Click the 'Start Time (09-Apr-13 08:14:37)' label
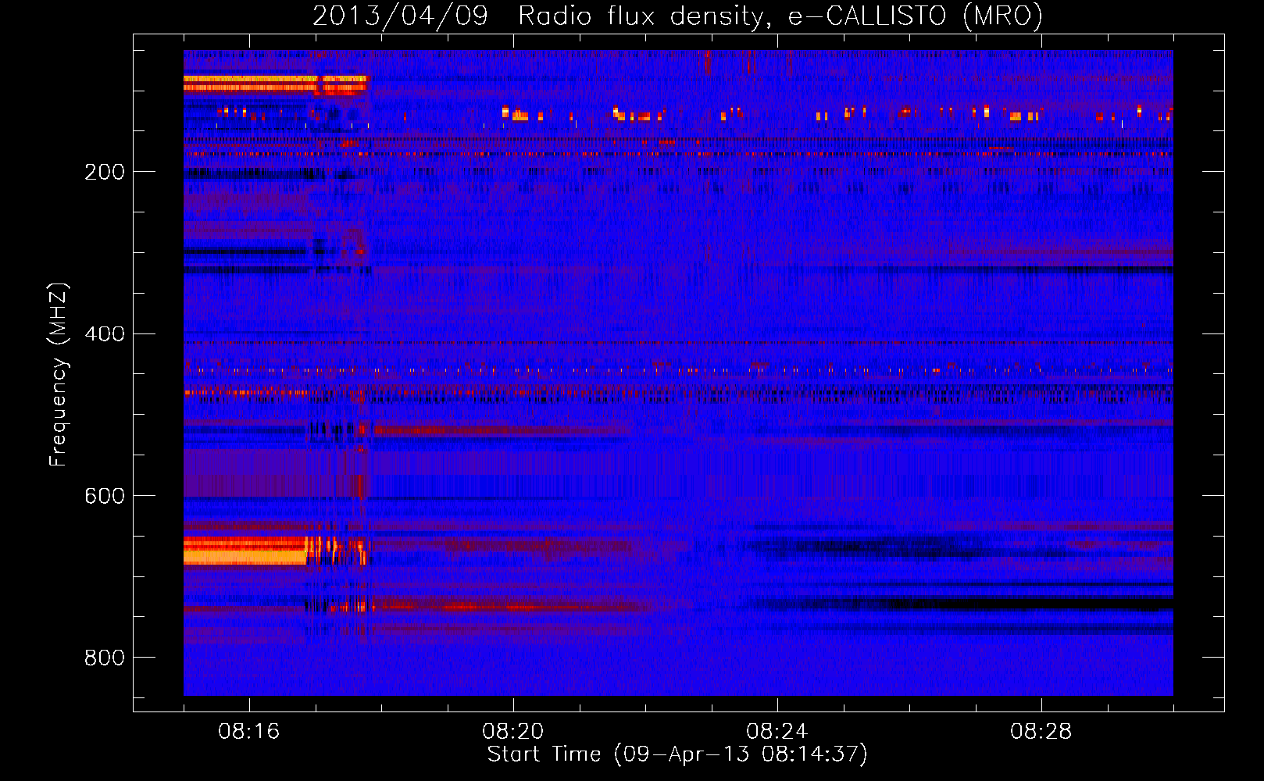This screenshot has height=781, width=1264. [x=677, y=754]
